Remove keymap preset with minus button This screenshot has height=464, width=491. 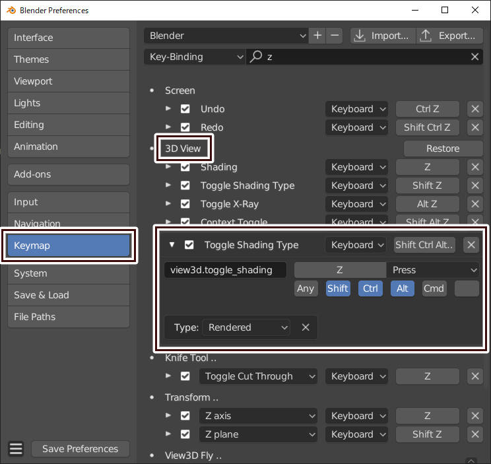coord(335,36)
